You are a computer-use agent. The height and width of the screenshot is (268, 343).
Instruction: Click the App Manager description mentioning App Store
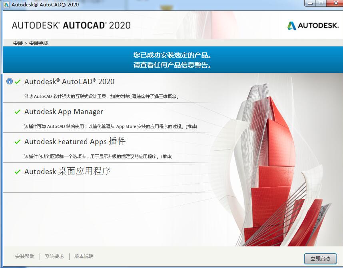tap(110, 126)
